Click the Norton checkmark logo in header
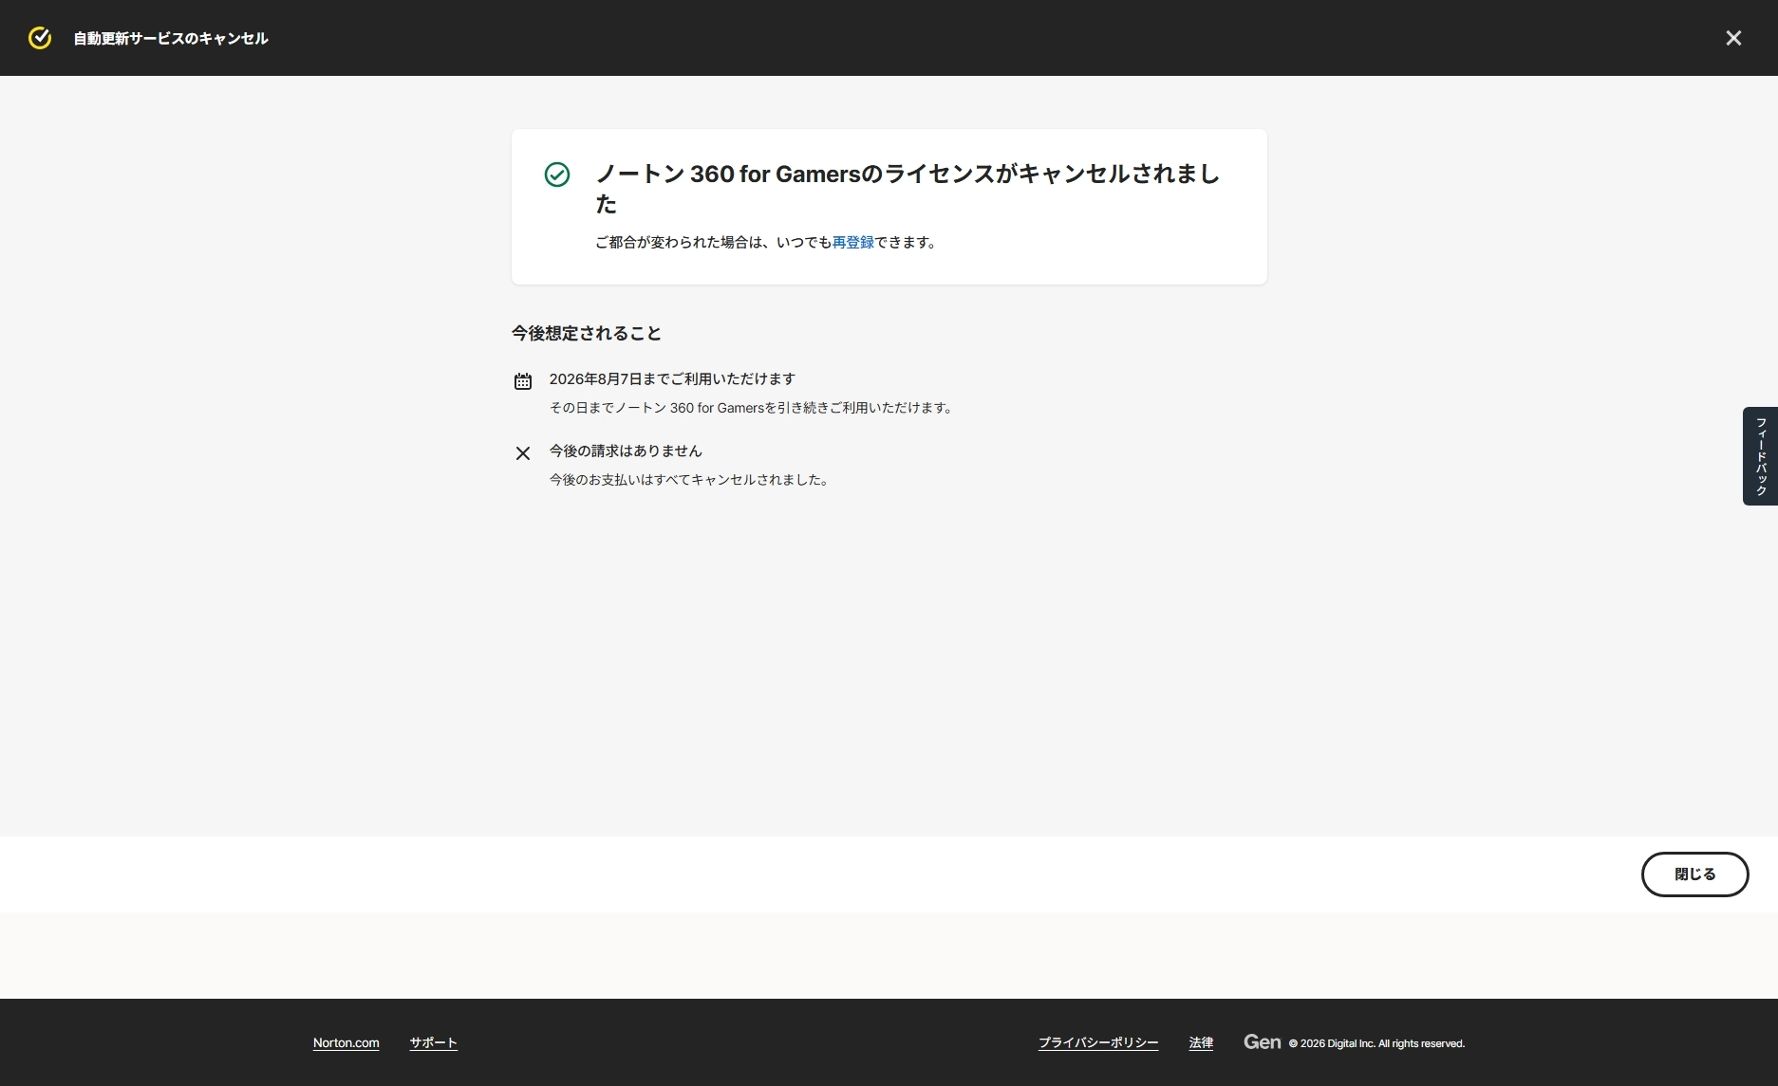 point(40,38)
